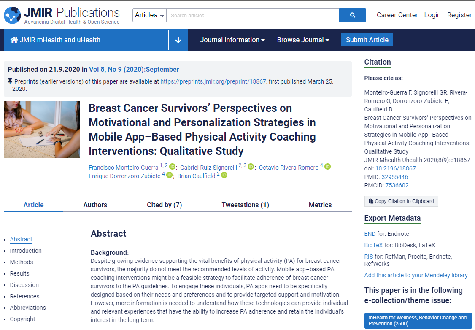Copy Citation to Clipboard
The image size is (475, 330).
click(x=401, y=201)
